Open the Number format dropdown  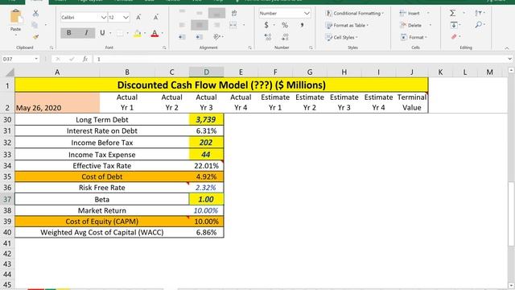(307, 14)
